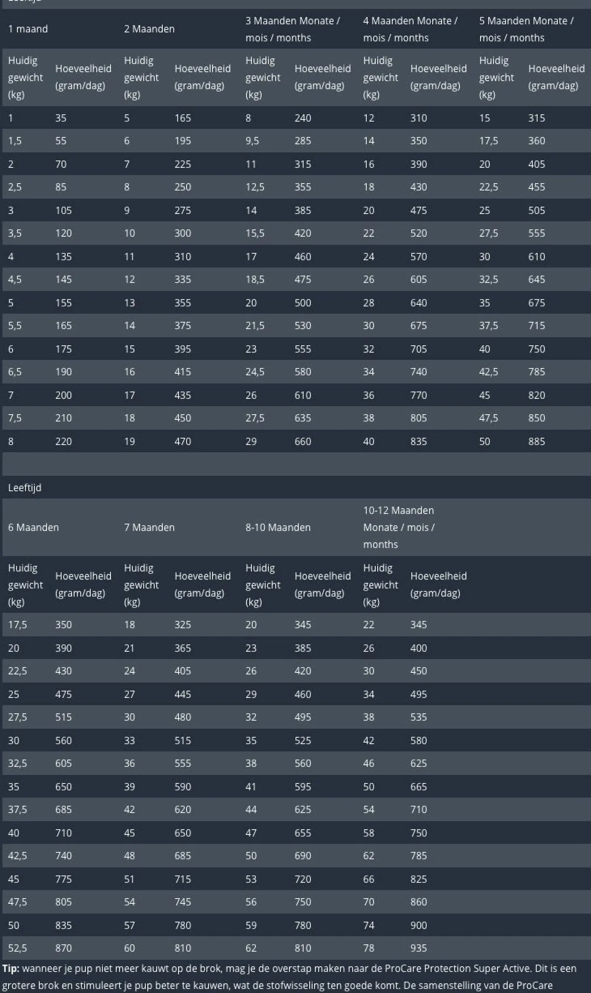Viewport: 591px width, 993px height.
Task: Click the 400 value under 10-12 Maanden
Action: (x=419, y=648)
